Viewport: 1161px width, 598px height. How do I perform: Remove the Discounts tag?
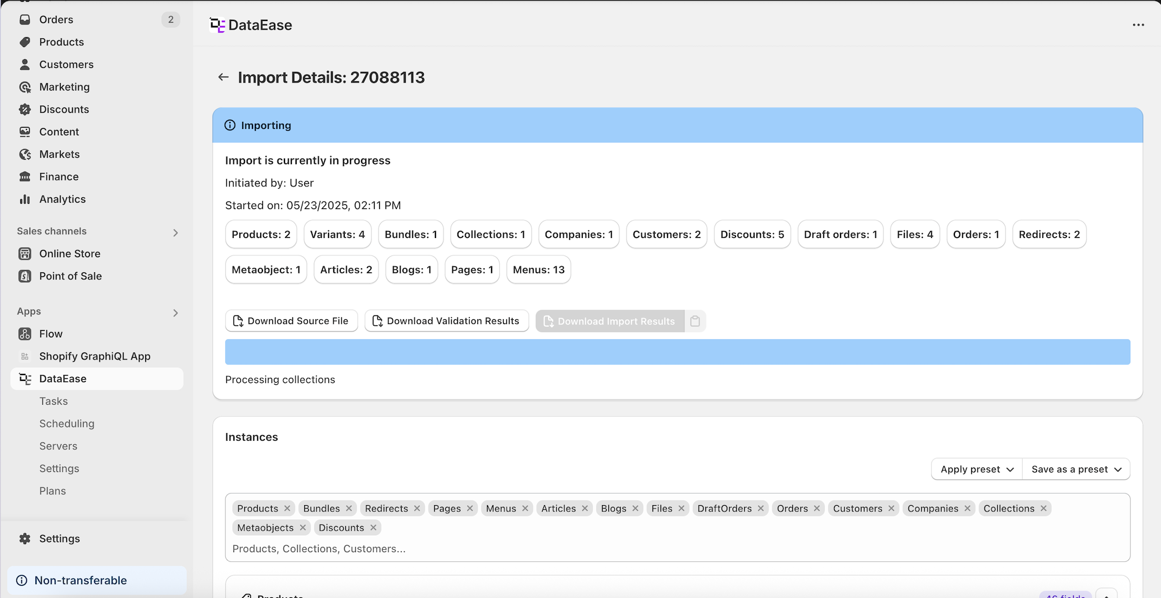(x=373, y=528)
